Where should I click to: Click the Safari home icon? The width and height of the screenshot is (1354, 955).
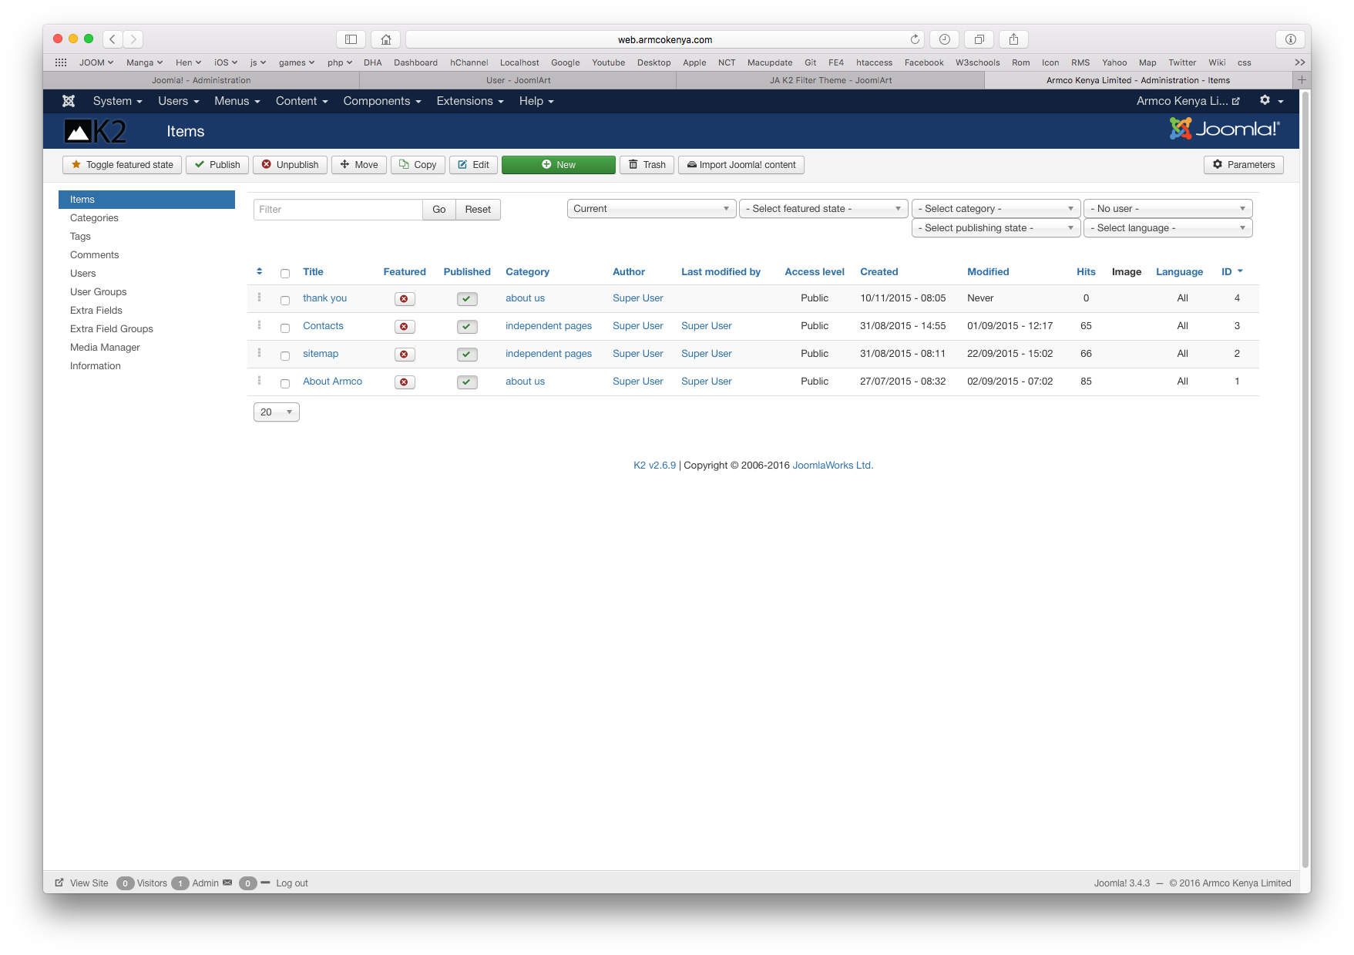385,39
